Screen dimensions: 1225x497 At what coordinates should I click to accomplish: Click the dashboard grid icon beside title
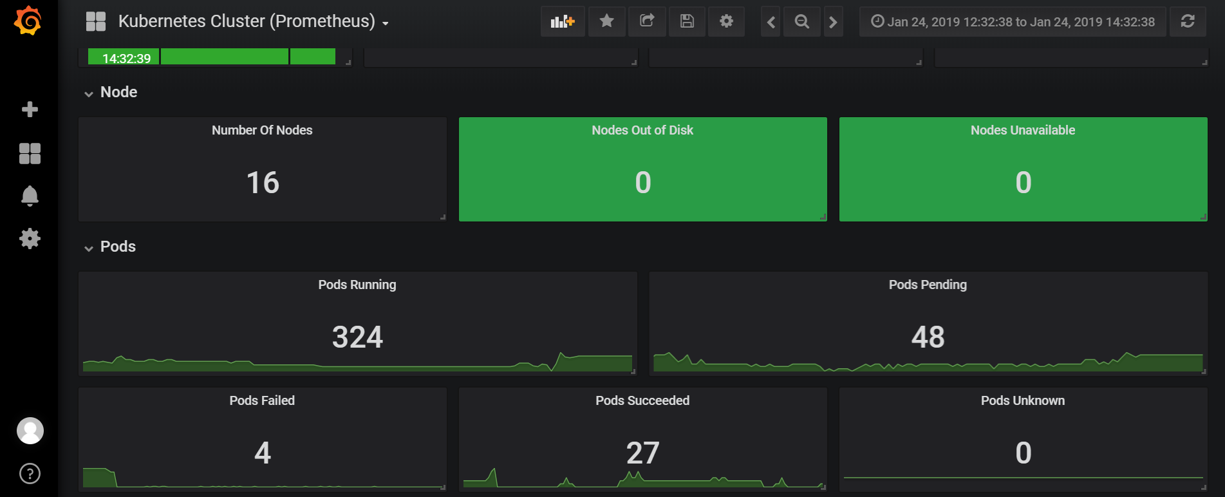pyautogui.click(x=96, y=21)
